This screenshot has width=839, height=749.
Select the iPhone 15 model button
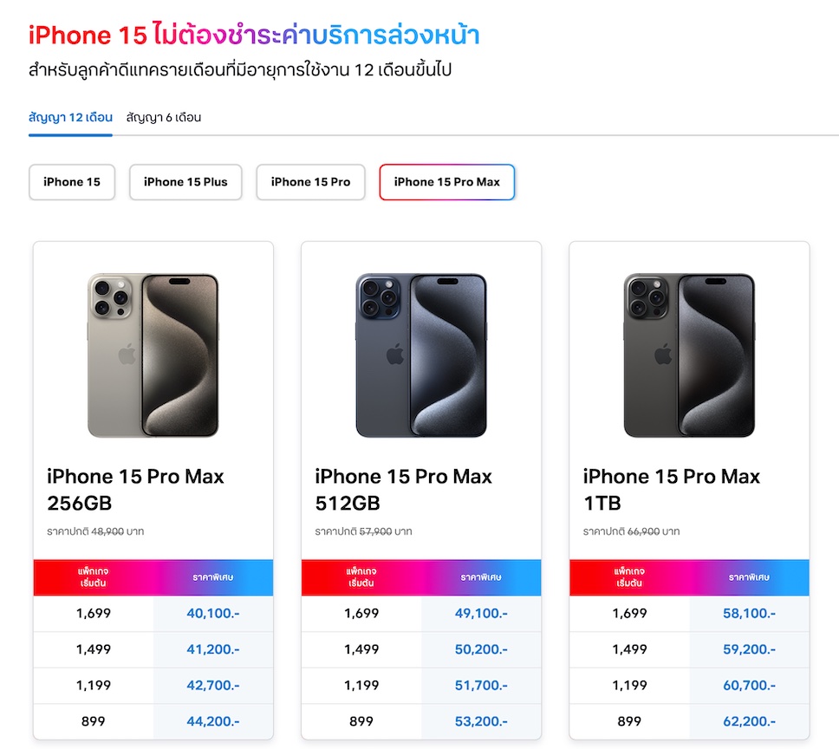click(72, 182)
